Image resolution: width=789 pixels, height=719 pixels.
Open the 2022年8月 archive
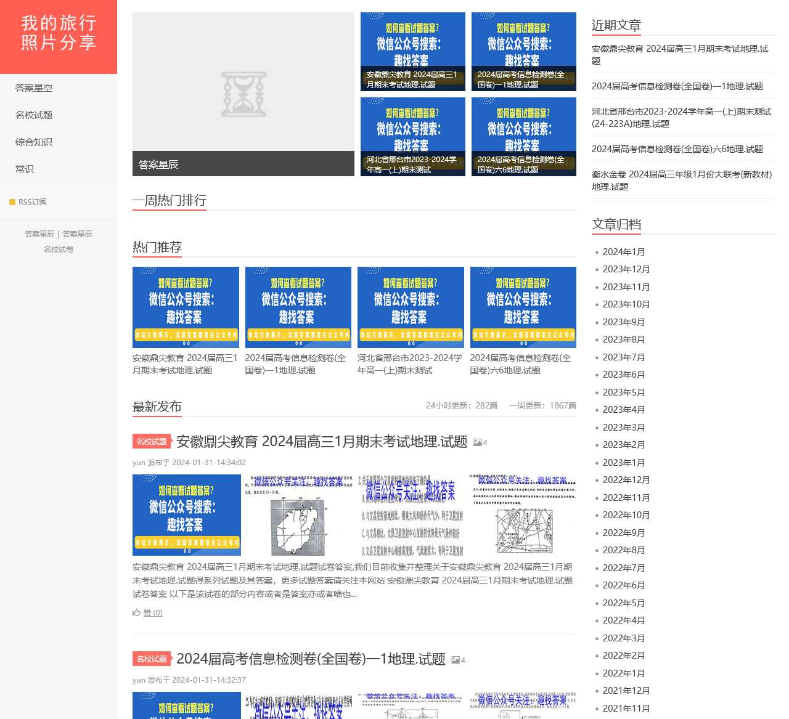coord(624,550)
